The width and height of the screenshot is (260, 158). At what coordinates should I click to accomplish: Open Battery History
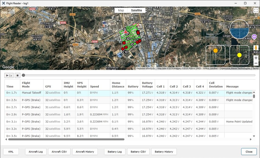tap(164, 151)
